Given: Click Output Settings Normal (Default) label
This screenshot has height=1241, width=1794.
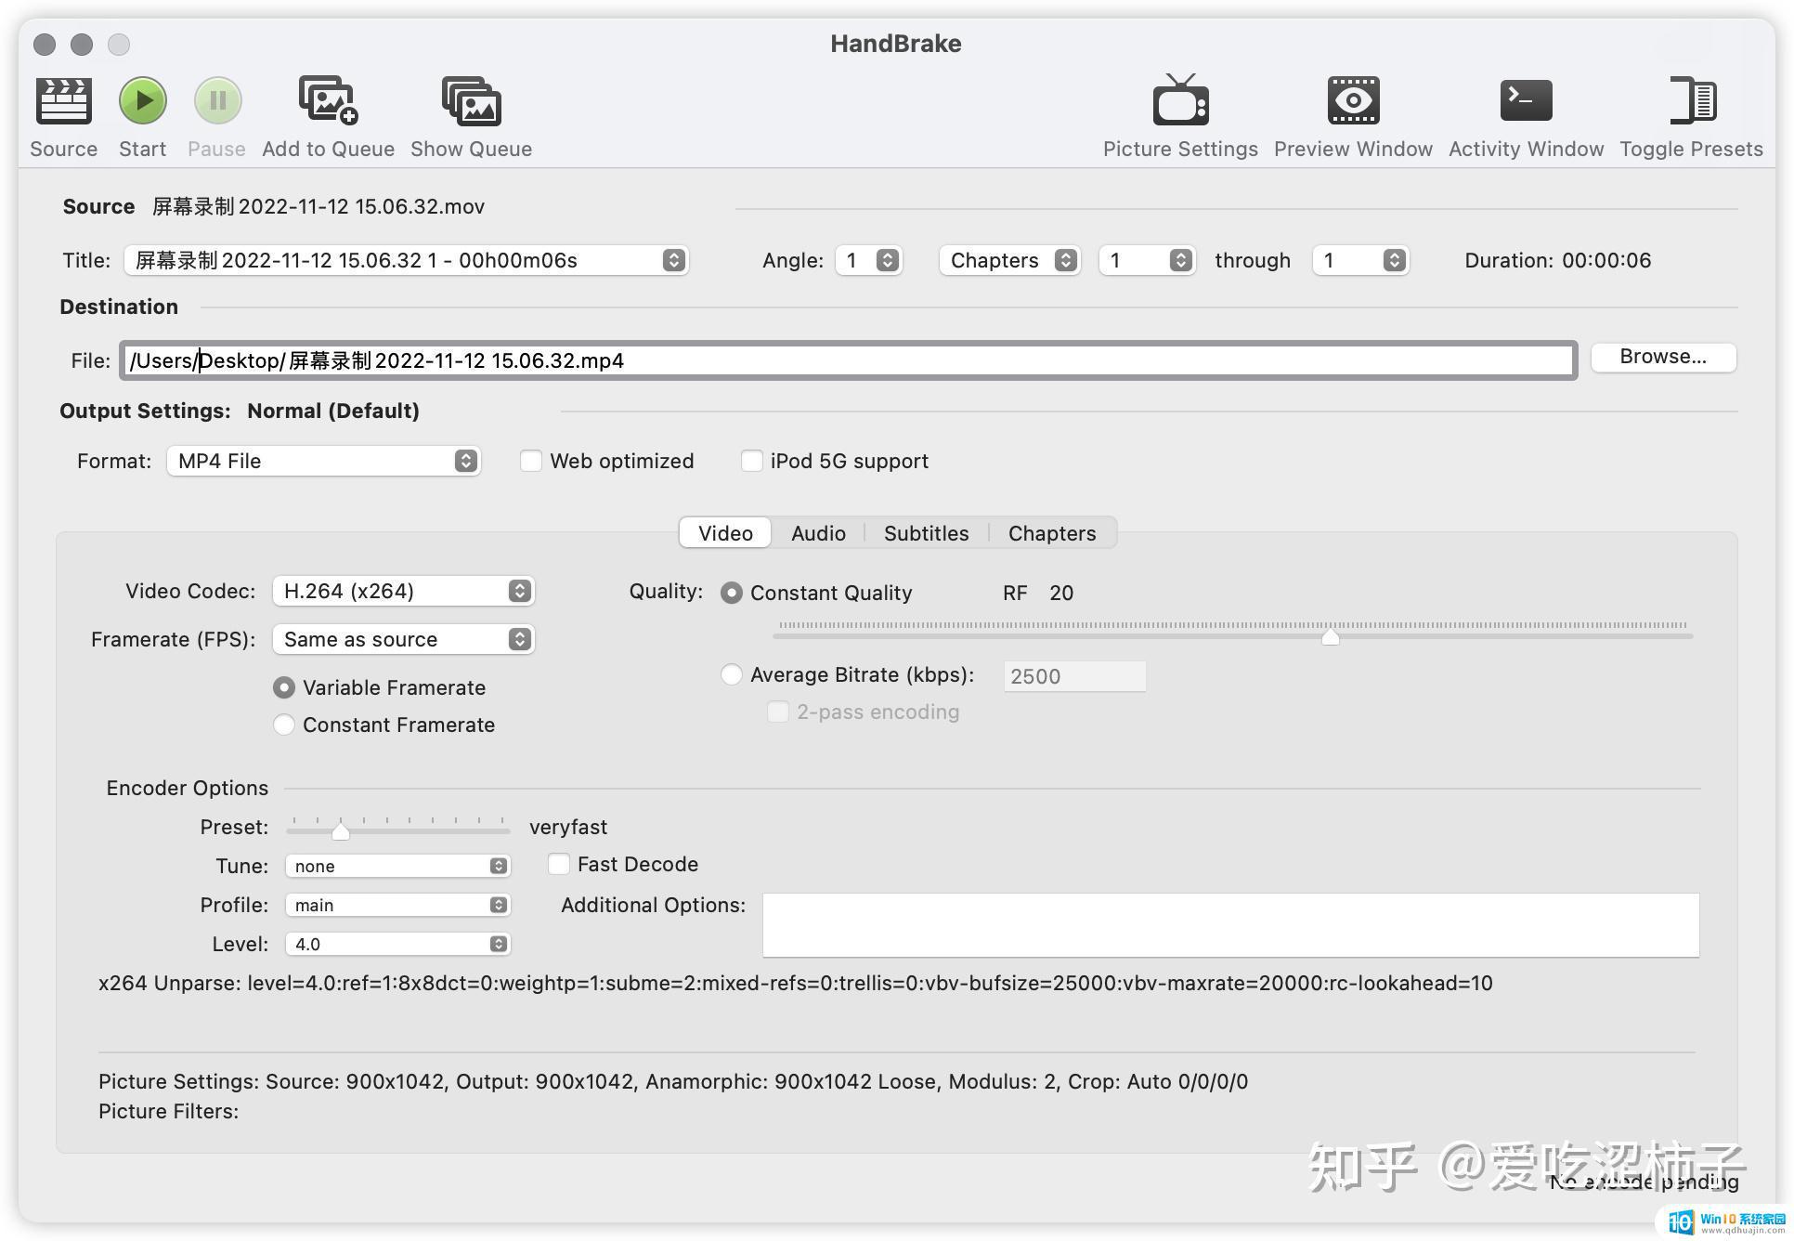Looking at the screenshot, I should click(x=332, y=411).
